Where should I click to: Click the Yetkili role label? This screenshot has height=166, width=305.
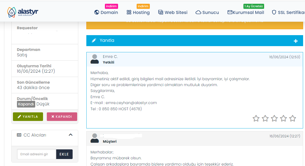(109, 62)
